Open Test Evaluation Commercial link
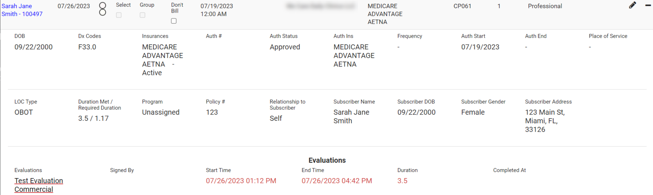 38,185
